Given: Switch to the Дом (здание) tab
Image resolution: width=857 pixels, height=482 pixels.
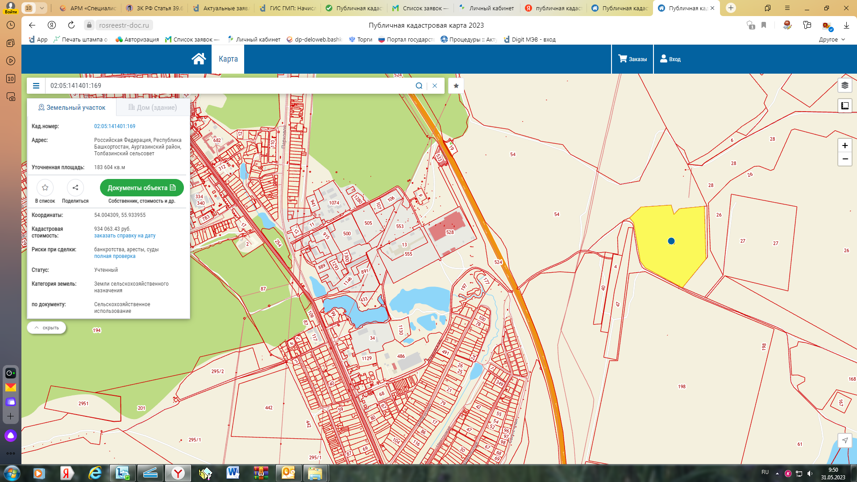Looking at the screenshot, I should tap(153, 108).
